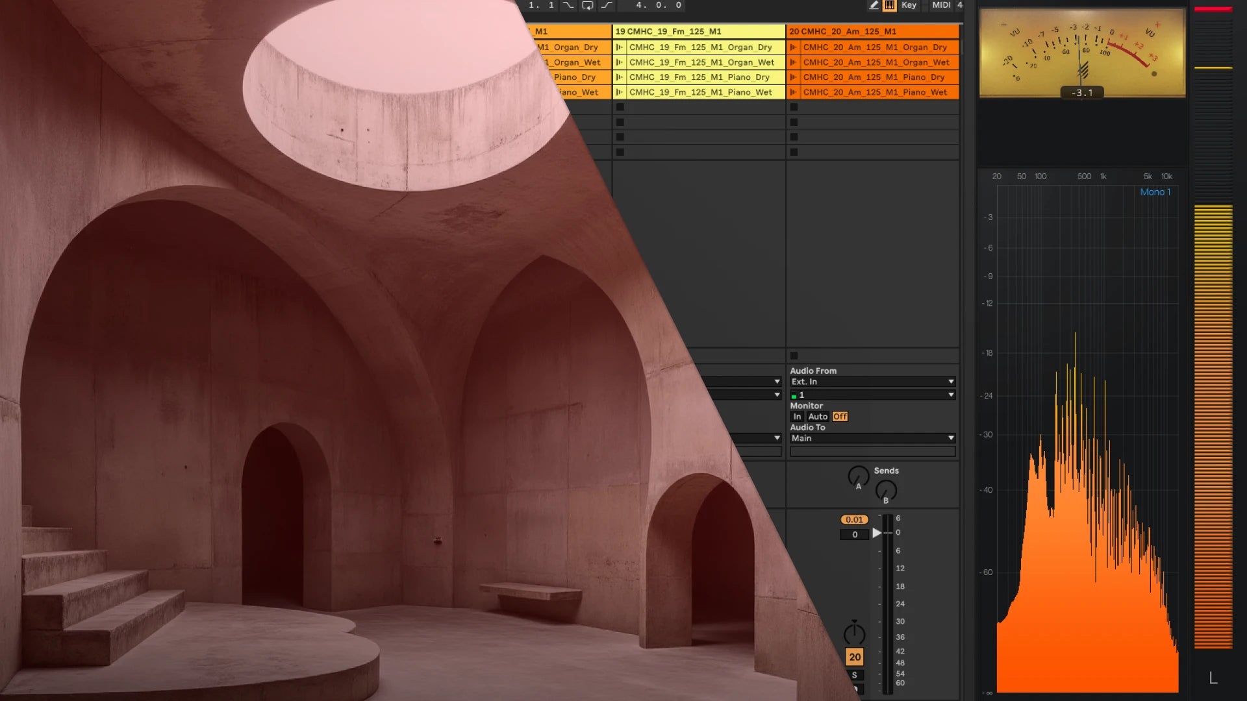
Task: Click the track volume fader handle
Action: [x=877, y=533]
